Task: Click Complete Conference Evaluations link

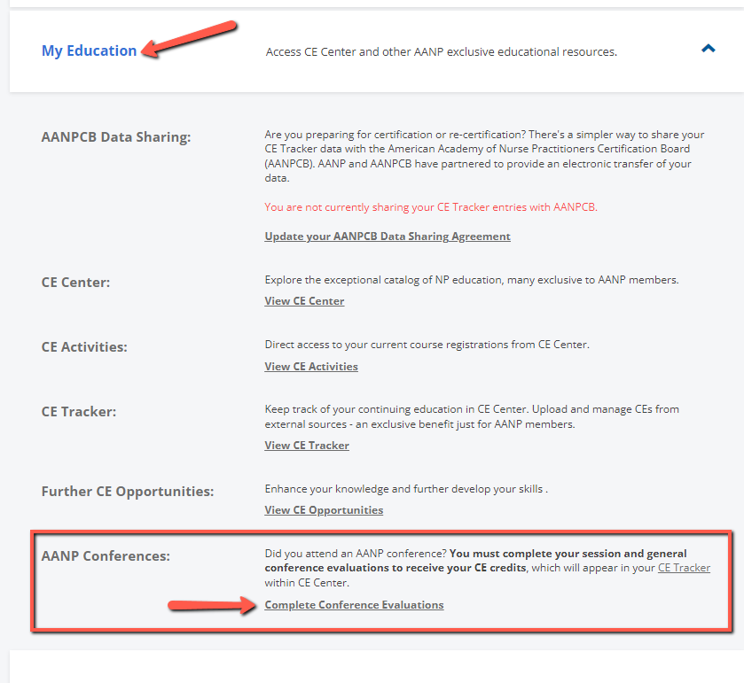Action: 354,605
